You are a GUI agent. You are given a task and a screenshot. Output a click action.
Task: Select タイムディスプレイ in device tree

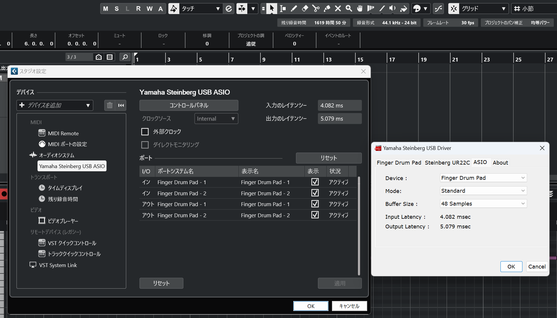(x=65, y=188)
